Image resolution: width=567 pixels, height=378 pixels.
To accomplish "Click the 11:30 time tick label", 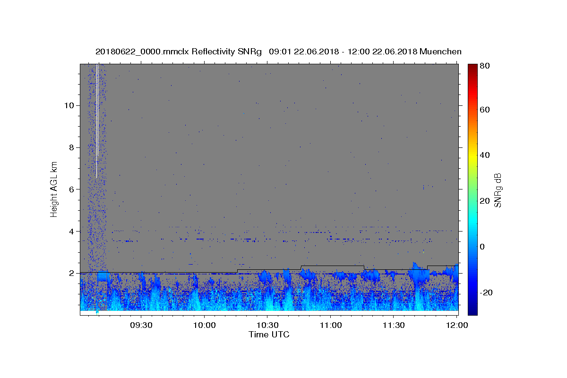I will click(x=394, y=326).
